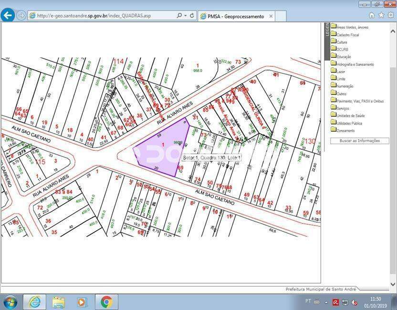Launch Google Chrome from the taskbar
This screenshot has width=397, height=310.
coord(106,302)
